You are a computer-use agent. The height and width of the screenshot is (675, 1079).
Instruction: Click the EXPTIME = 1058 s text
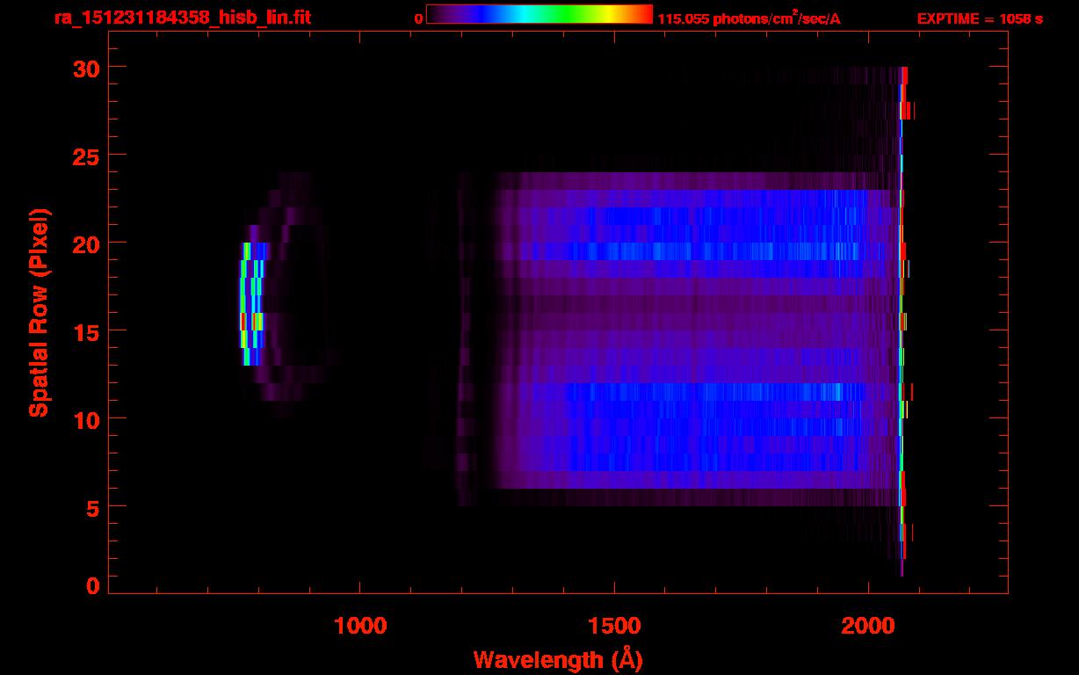pyautogui.click(x=980, y=18)
